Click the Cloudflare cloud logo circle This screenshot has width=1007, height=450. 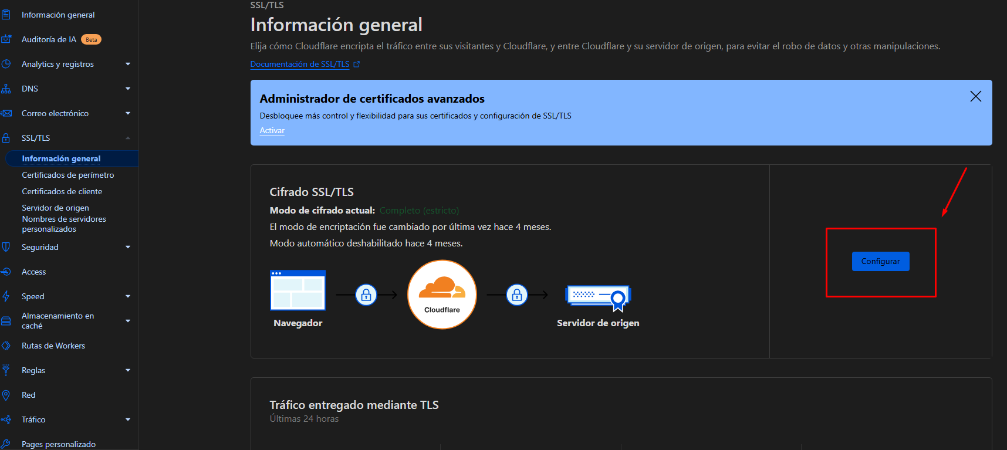click(x=442, y=295)
